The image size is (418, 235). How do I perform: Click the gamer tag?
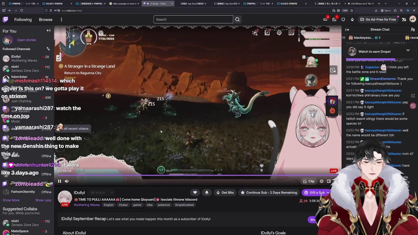pos(137,205)
